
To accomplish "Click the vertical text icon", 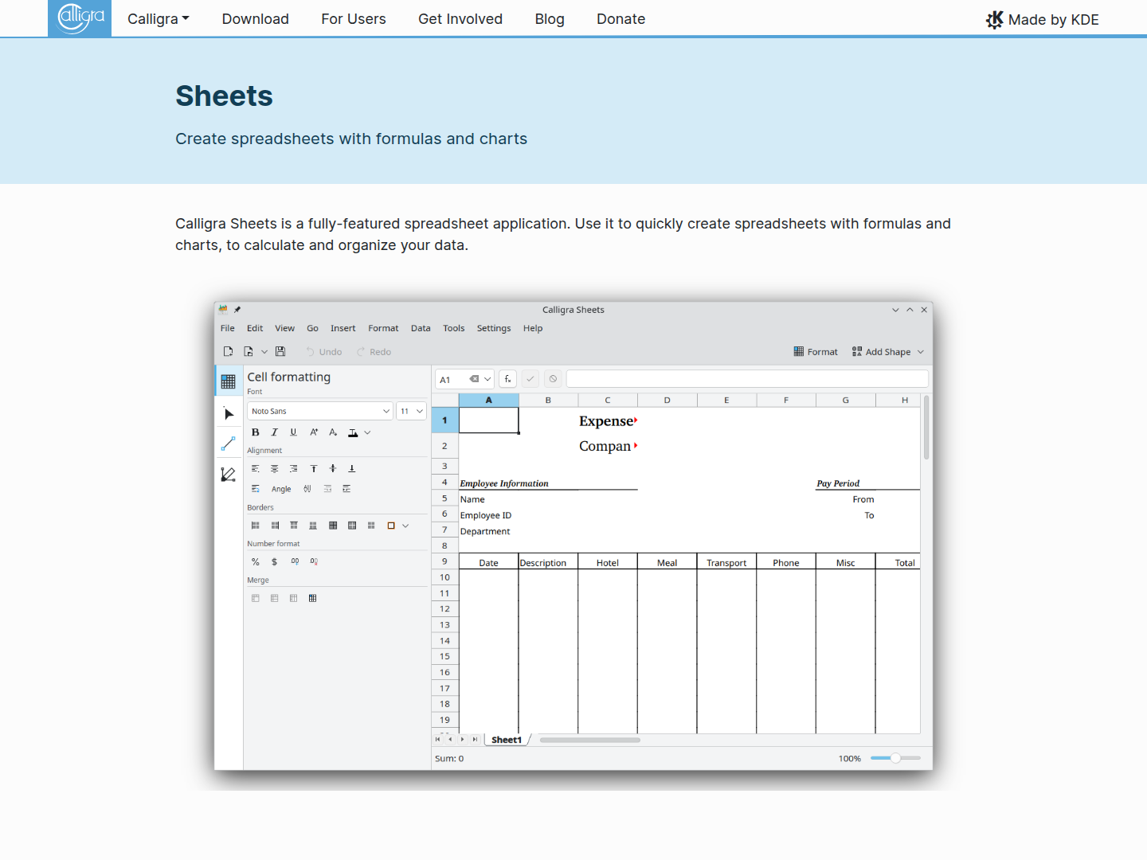I will [307, 489].
